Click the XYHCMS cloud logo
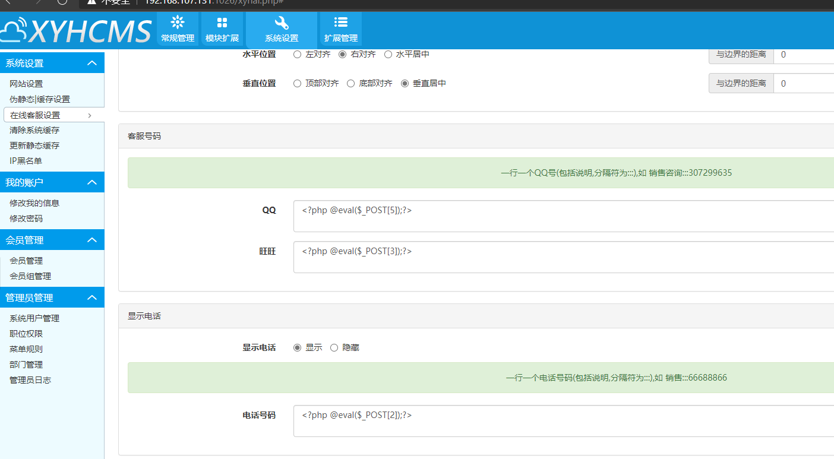This screenshot has width=834, height=459. pyautogui.click(x=75, y=30)
